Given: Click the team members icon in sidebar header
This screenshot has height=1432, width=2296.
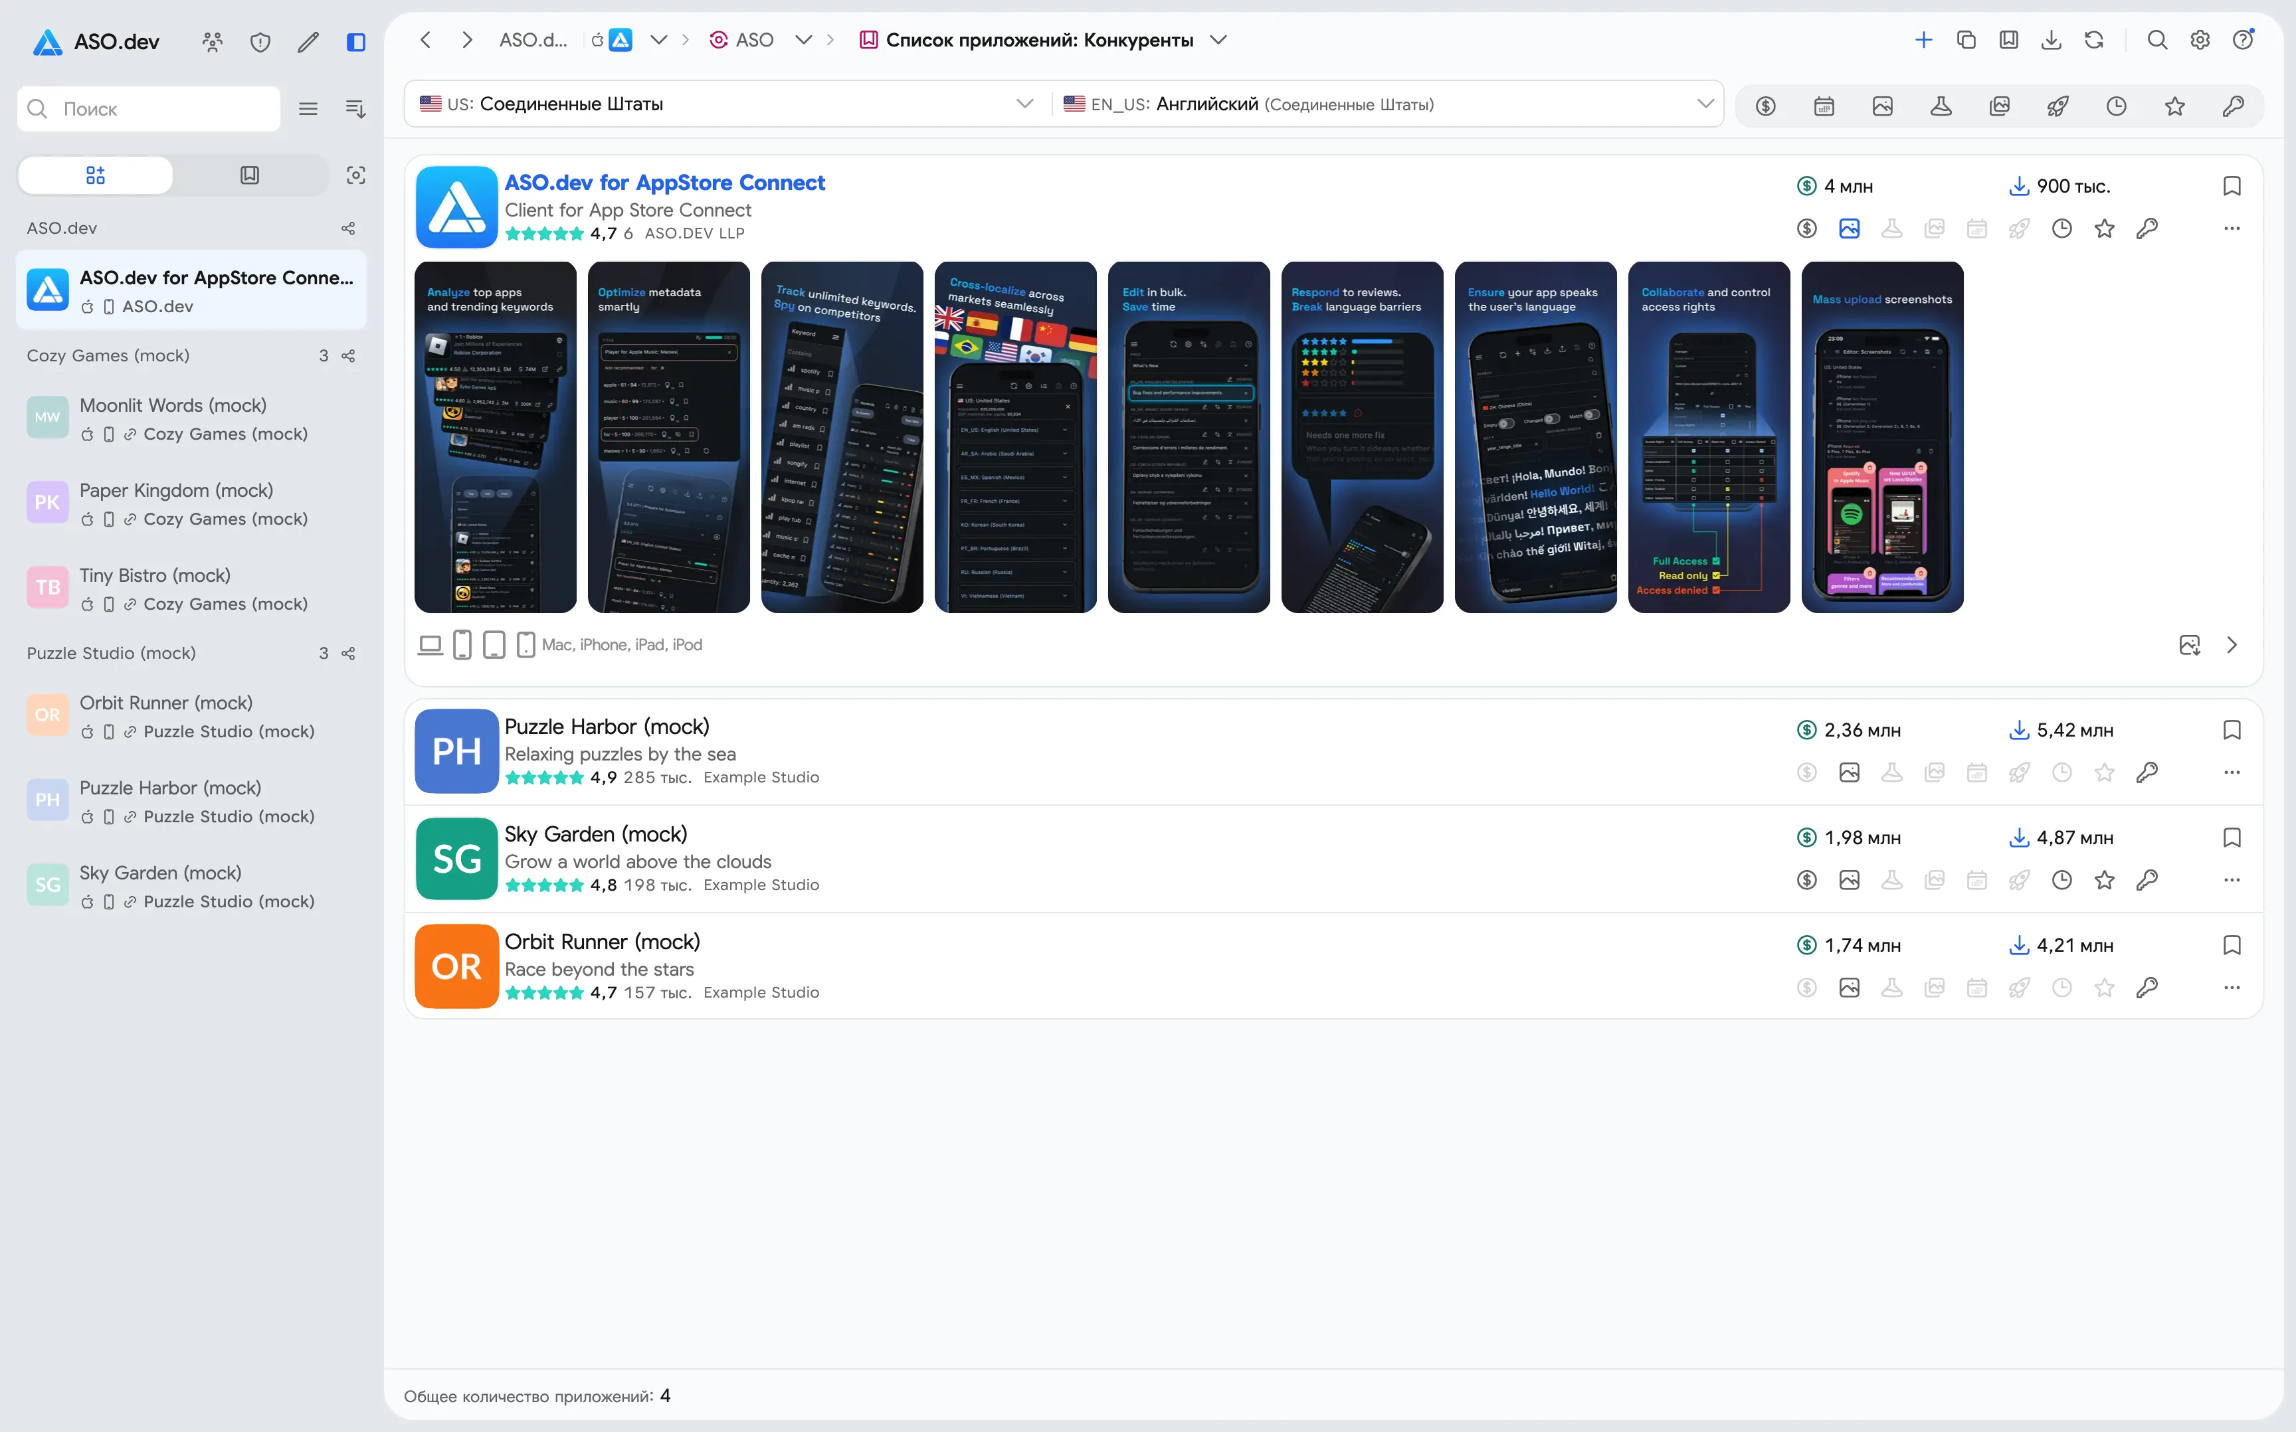Looking at the screenshot, I should 212,42.
